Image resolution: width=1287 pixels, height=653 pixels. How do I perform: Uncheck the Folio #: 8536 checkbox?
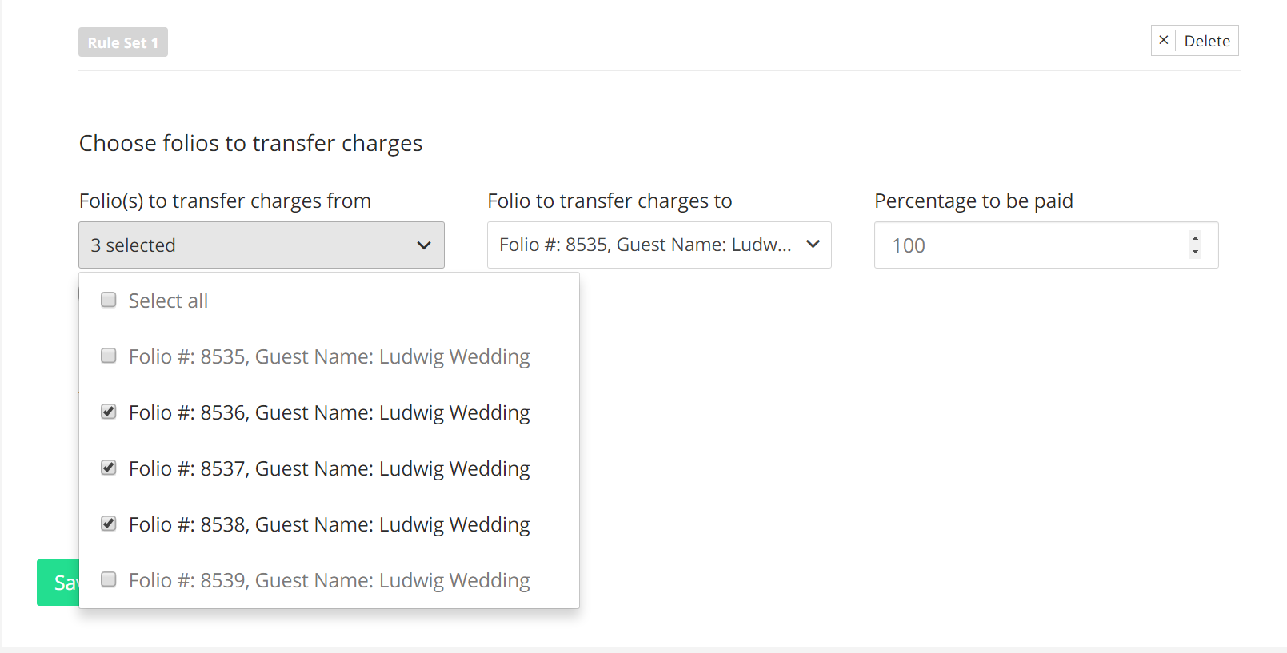tap(109, 412)
